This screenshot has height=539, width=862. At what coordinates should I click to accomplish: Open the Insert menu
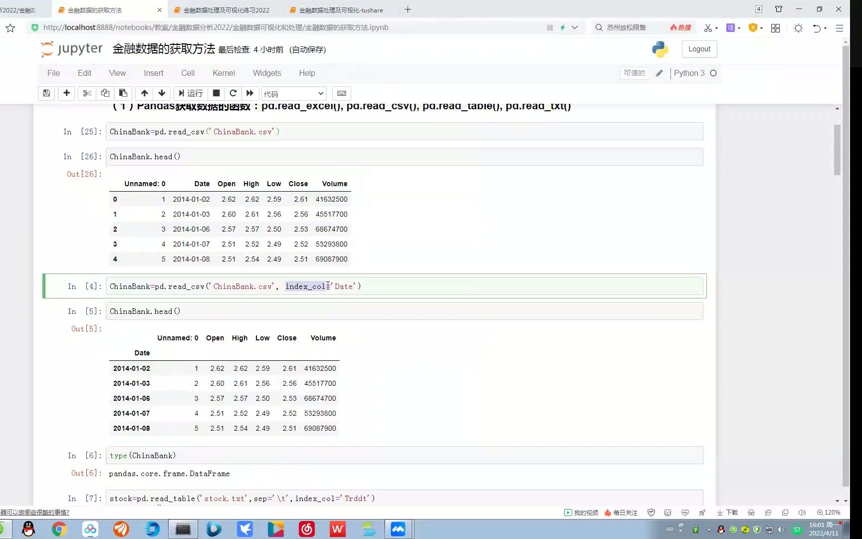pyautogui.click(x=154, y=73)
